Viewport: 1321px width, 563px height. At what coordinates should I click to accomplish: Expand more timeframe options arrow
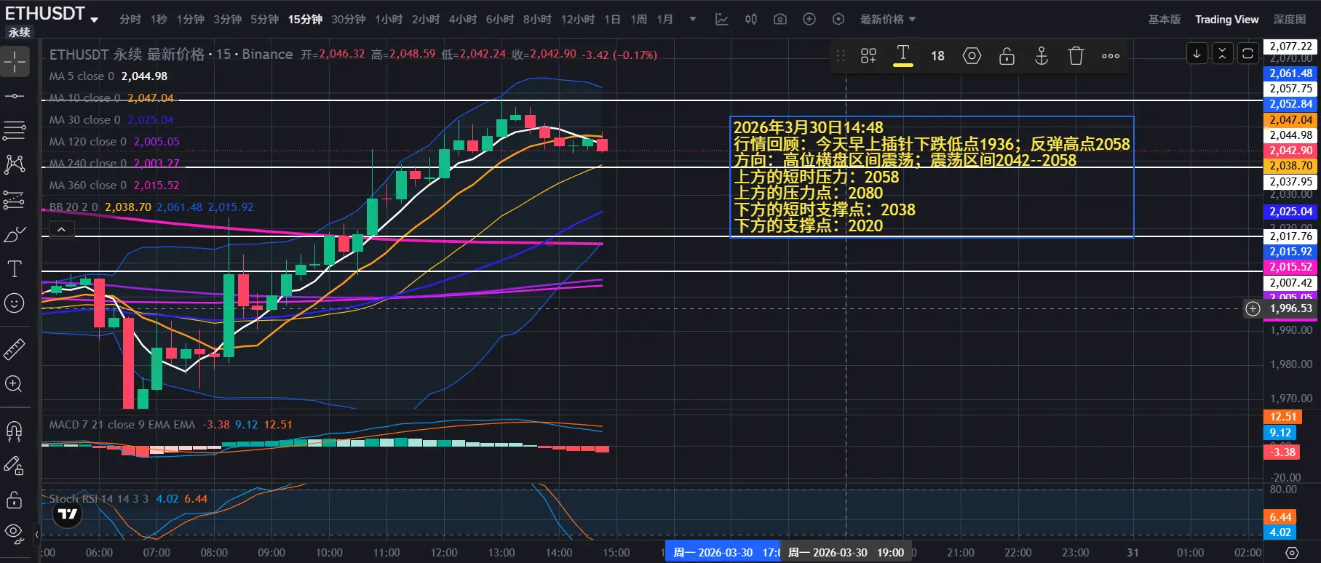(693, 19)
